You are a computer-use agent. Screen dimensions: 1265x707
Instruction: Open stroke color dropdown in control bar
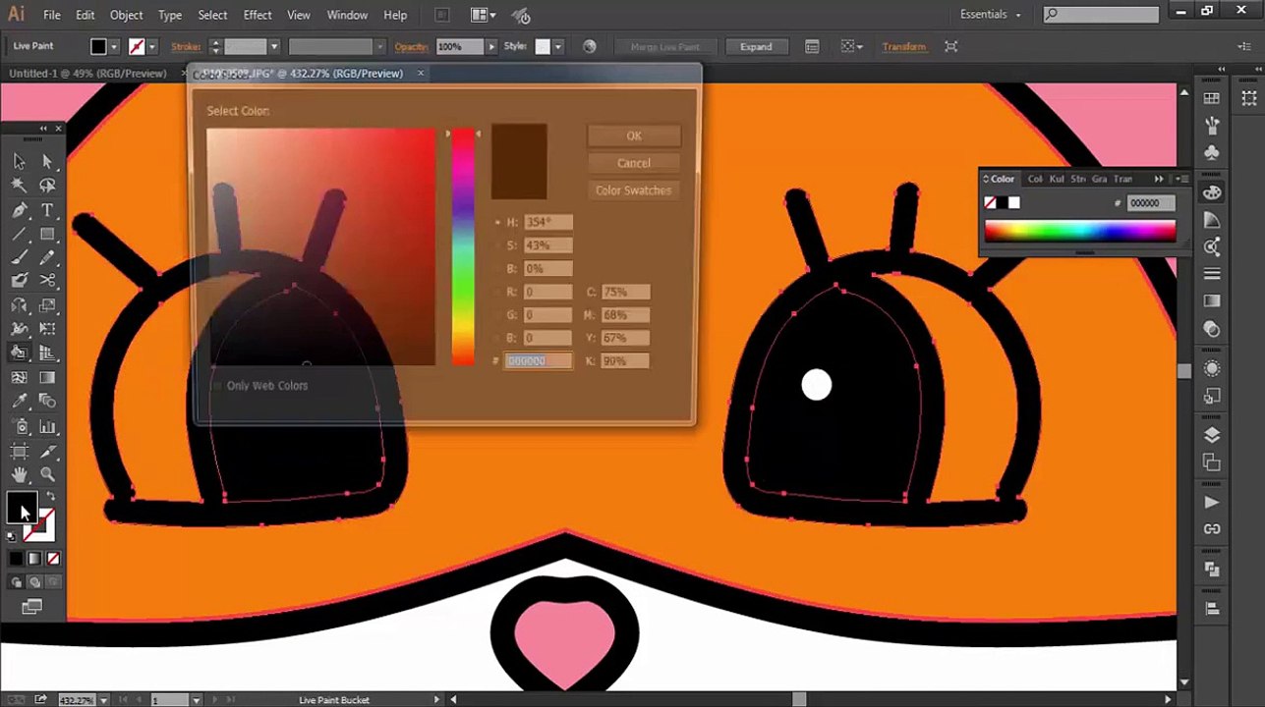click(151, 46)
